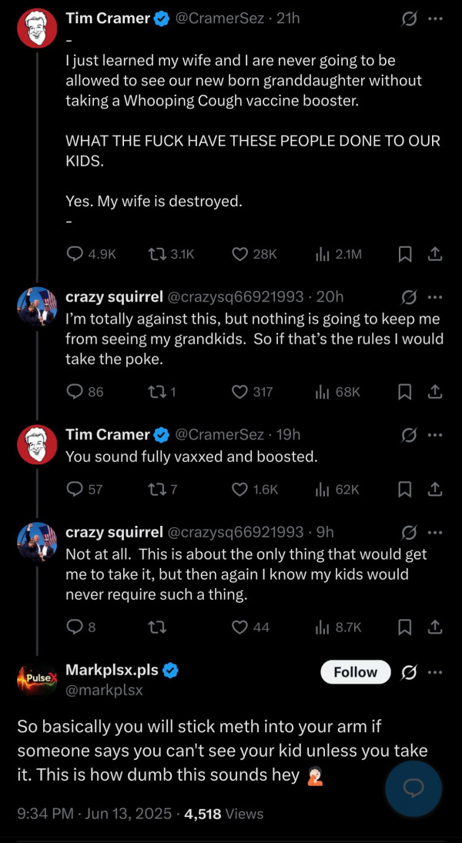Open crazy squirrel's profile picture
The image size is (462, 843).
pos(37,308)
